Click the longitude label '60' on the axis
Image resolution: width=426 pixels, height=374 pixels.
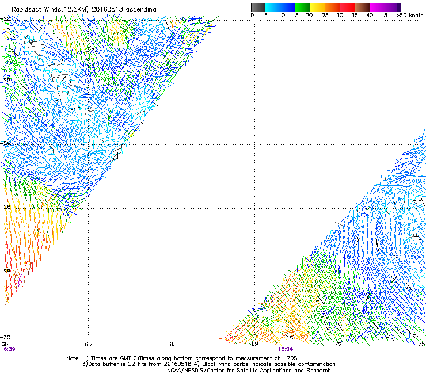tap(5, 344)
